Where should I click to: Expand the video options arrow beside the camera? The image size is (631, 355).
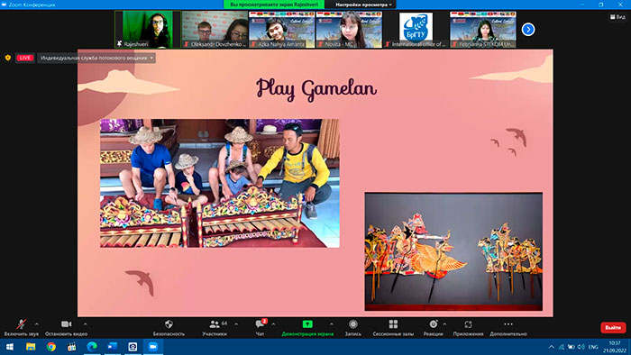tap(86, 323)
